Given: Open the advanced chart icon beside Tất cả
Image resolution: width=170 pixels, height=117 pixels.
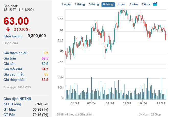Looking at the screenshot, I should pos(155,4).
